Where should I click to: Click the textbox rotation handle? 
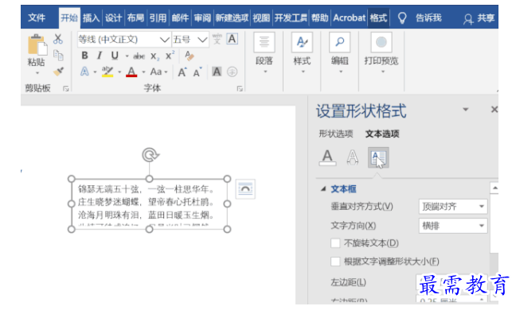pyautogui.click(x=150, y=155)
